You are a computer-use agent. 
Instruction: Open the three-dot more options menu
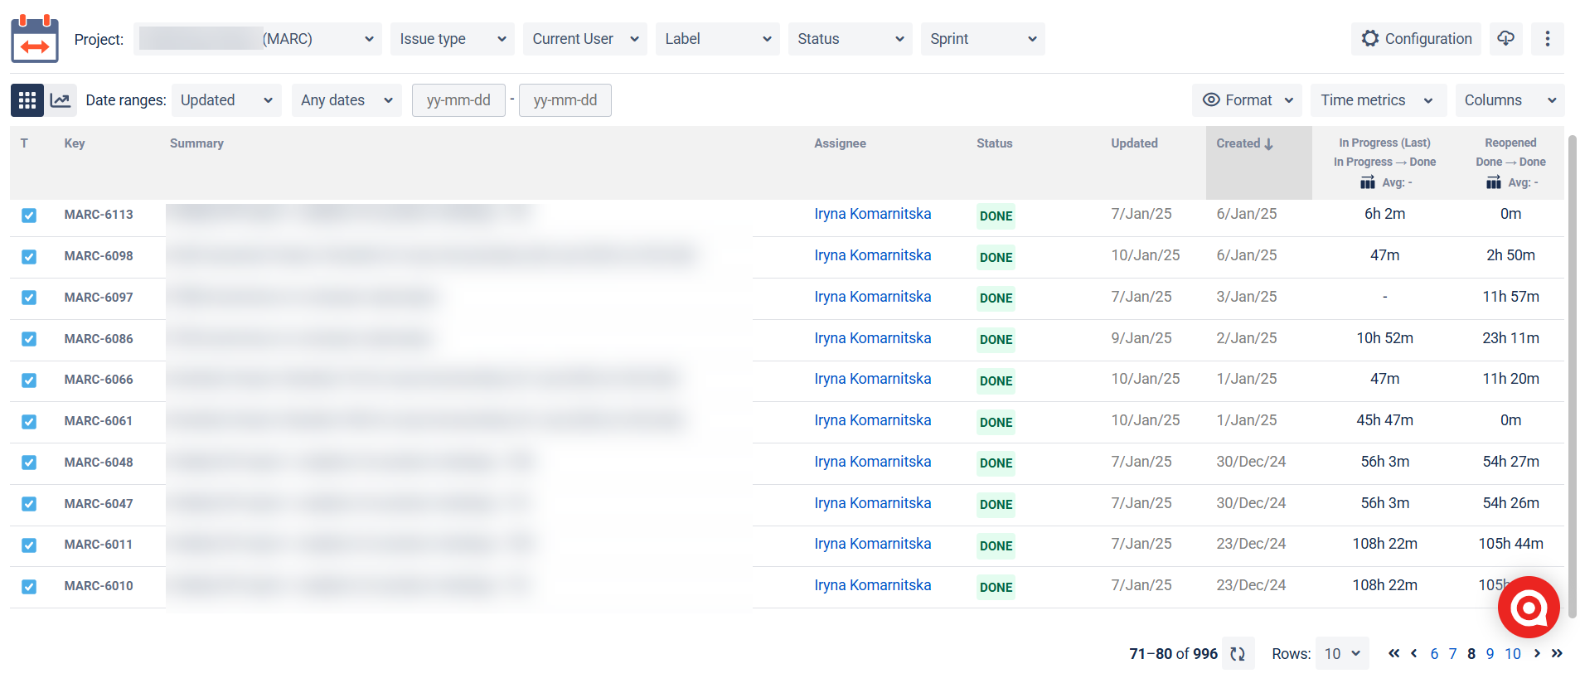tap(1547, 39)
